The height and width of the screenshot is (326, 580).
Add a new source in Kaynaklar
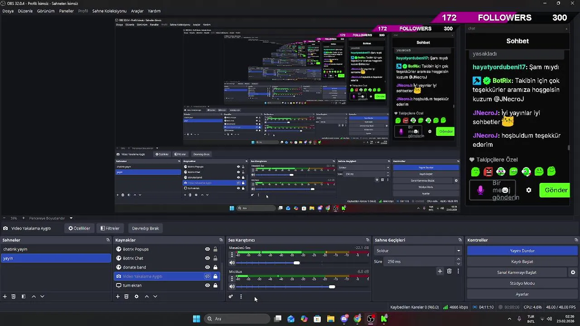click(x=118, y=297)
